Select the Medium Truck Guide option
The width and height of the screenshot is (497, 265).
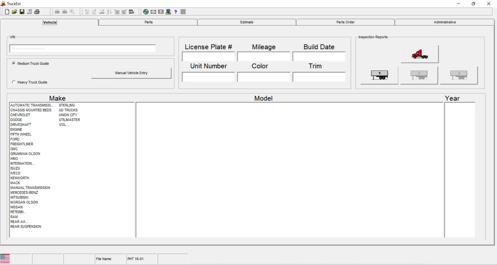click(13, 63)
